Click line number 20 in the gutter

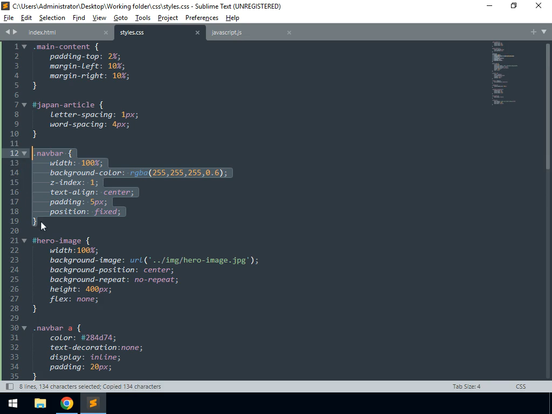click(15, 231)
